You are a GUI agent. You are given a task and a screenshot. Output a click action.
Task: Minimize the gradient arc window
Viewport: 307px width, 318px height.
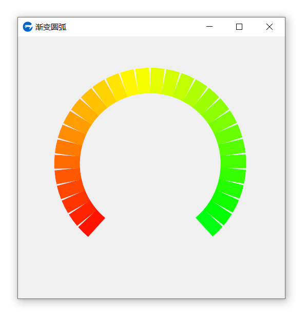[209, 27]
